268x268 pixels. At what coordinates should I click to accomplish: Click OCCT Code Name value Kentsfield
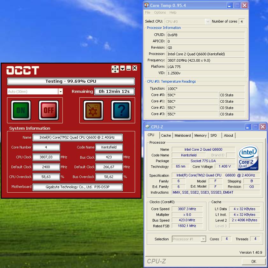coord(109,147)
